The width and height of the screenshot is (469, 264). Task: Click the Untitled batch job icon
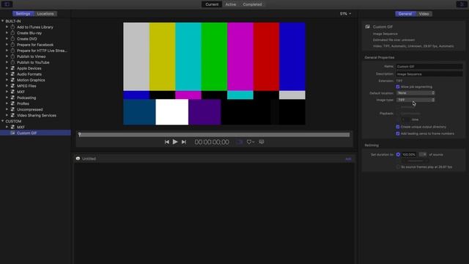click(x=78, y=158)
